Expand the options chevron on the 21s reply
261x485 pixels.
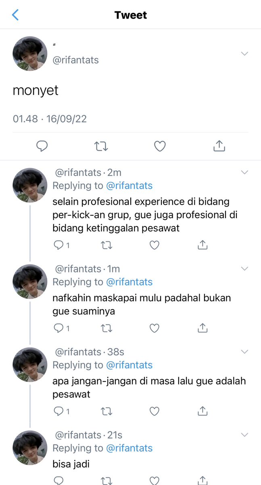244,435
